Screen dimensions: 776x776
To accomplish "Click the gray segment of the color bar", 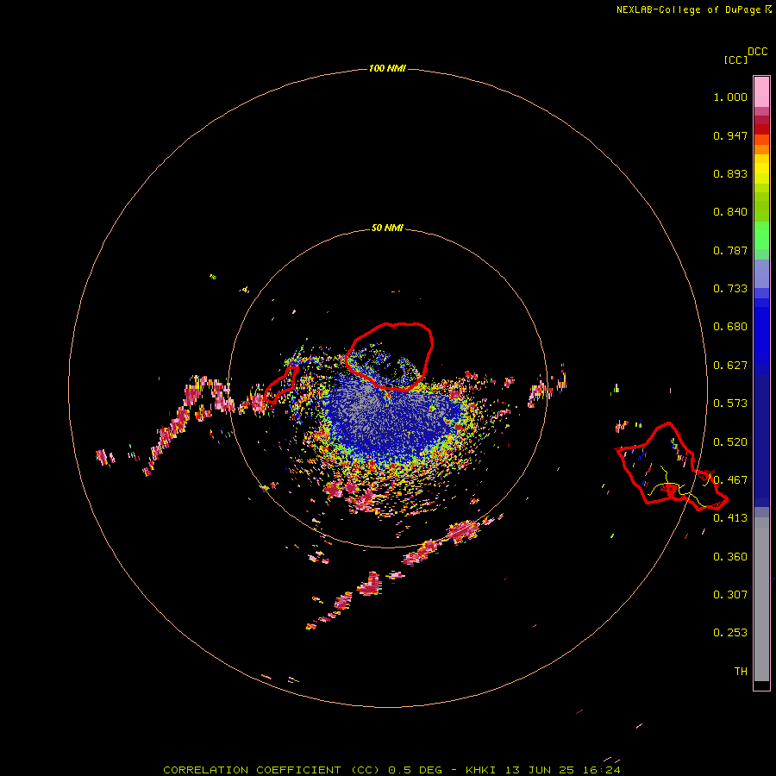I will coord(761,599).
